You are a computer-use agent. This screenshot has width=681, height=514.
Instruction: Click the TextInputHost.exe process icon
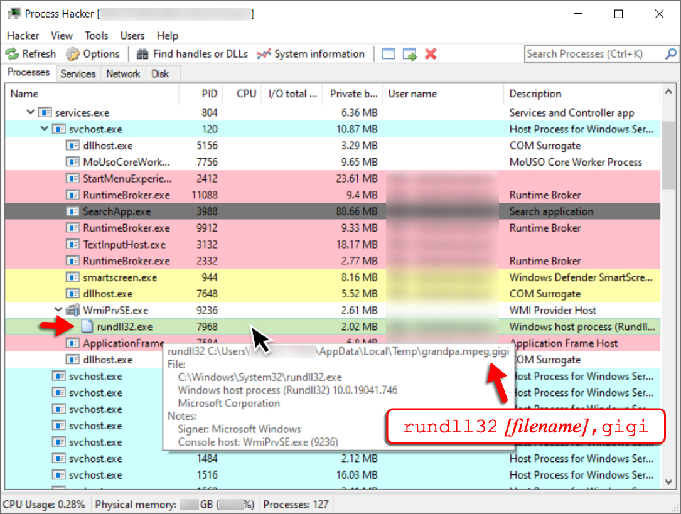[73, 244]
